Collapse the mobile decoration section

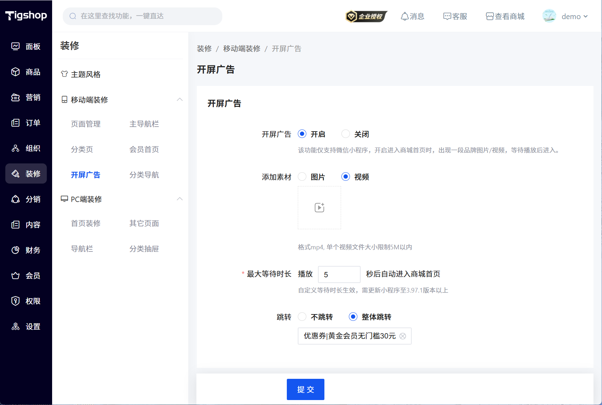[x=180, y=100]
